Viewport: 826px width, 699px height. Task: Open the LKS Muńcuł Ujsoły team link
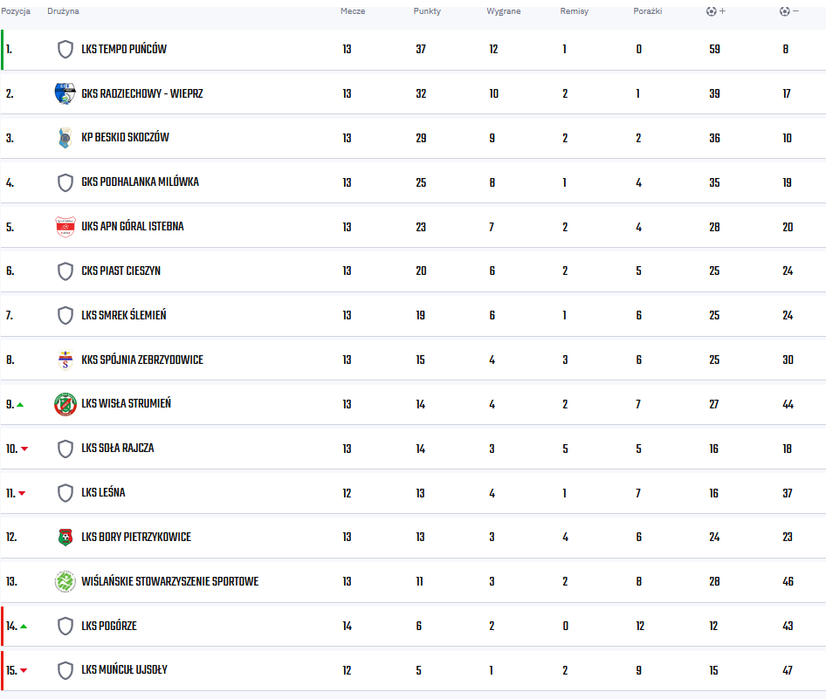[x=124, y=670]
